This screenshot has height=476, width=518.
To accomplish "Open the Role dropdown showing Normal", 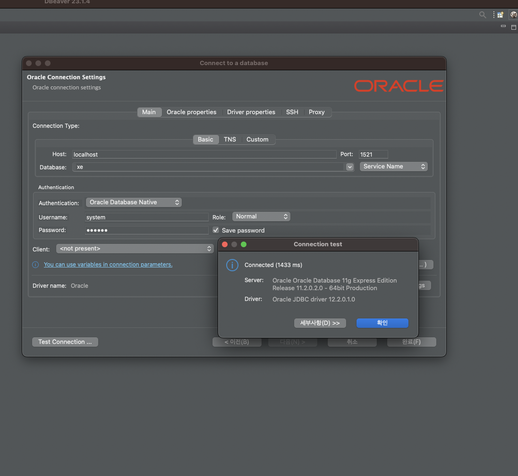I will [x=261, y=217].
